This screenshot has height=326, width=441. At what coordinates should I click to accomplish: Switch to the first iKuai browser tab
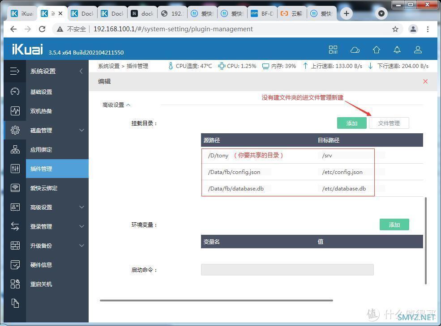click(x=21, y=13)
